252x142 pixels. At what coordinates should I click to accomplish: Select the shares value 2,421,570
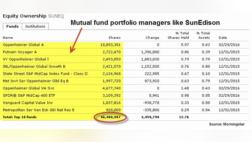pyautogui.click(x=111, y=66)
